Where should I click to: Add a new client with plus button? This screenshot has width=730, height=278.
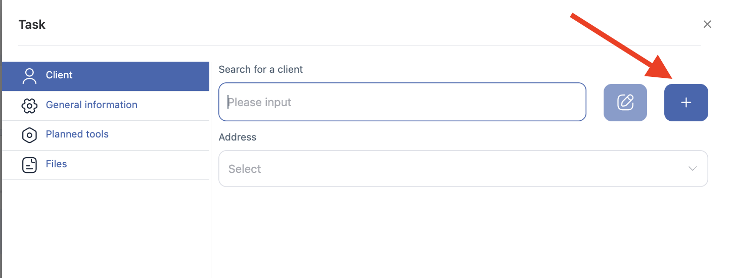point(686,103)
